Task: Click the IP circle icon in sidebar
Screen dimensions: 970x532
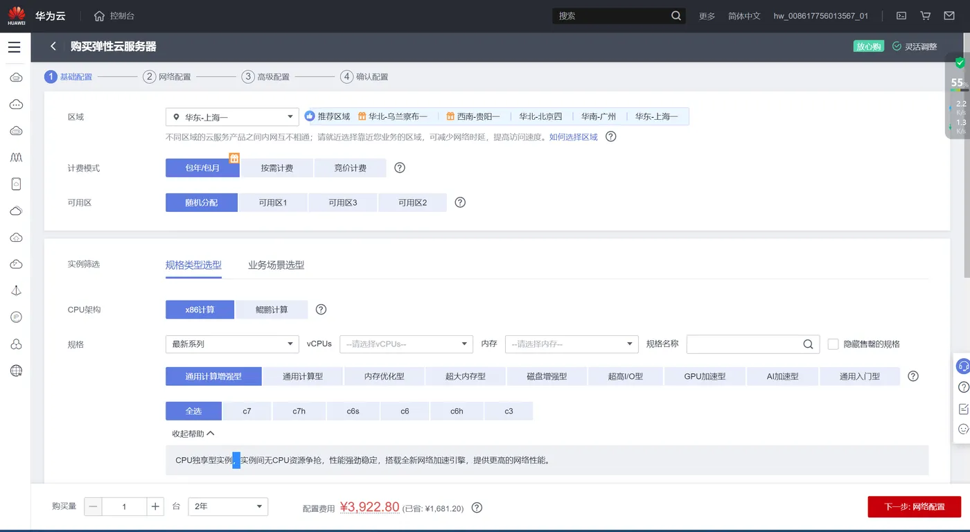Action: click(17, 317)
